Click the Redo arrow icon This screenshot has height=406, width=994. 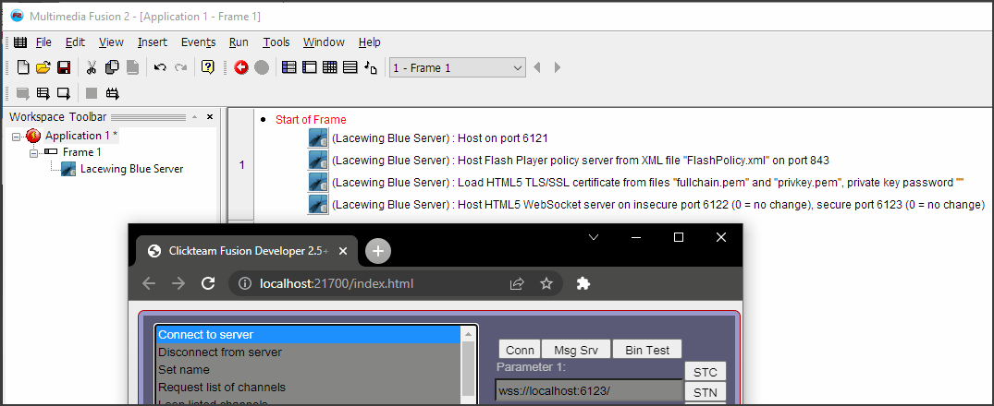coord(180,67)
